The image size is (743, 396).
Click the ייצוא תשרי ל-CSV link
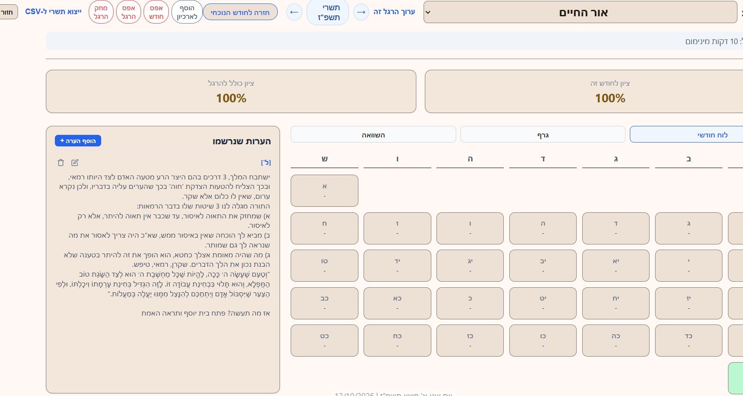(x=53, y=12)
